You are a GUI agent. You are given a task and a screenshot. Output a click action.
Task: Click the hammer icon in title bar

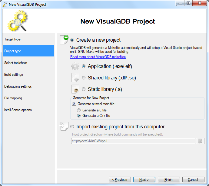(x=5, y=5)
